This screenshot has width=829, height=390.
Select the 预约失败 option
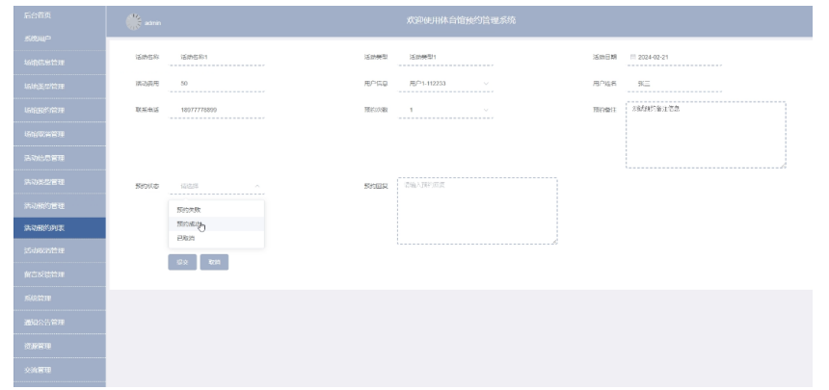point(216,210)
